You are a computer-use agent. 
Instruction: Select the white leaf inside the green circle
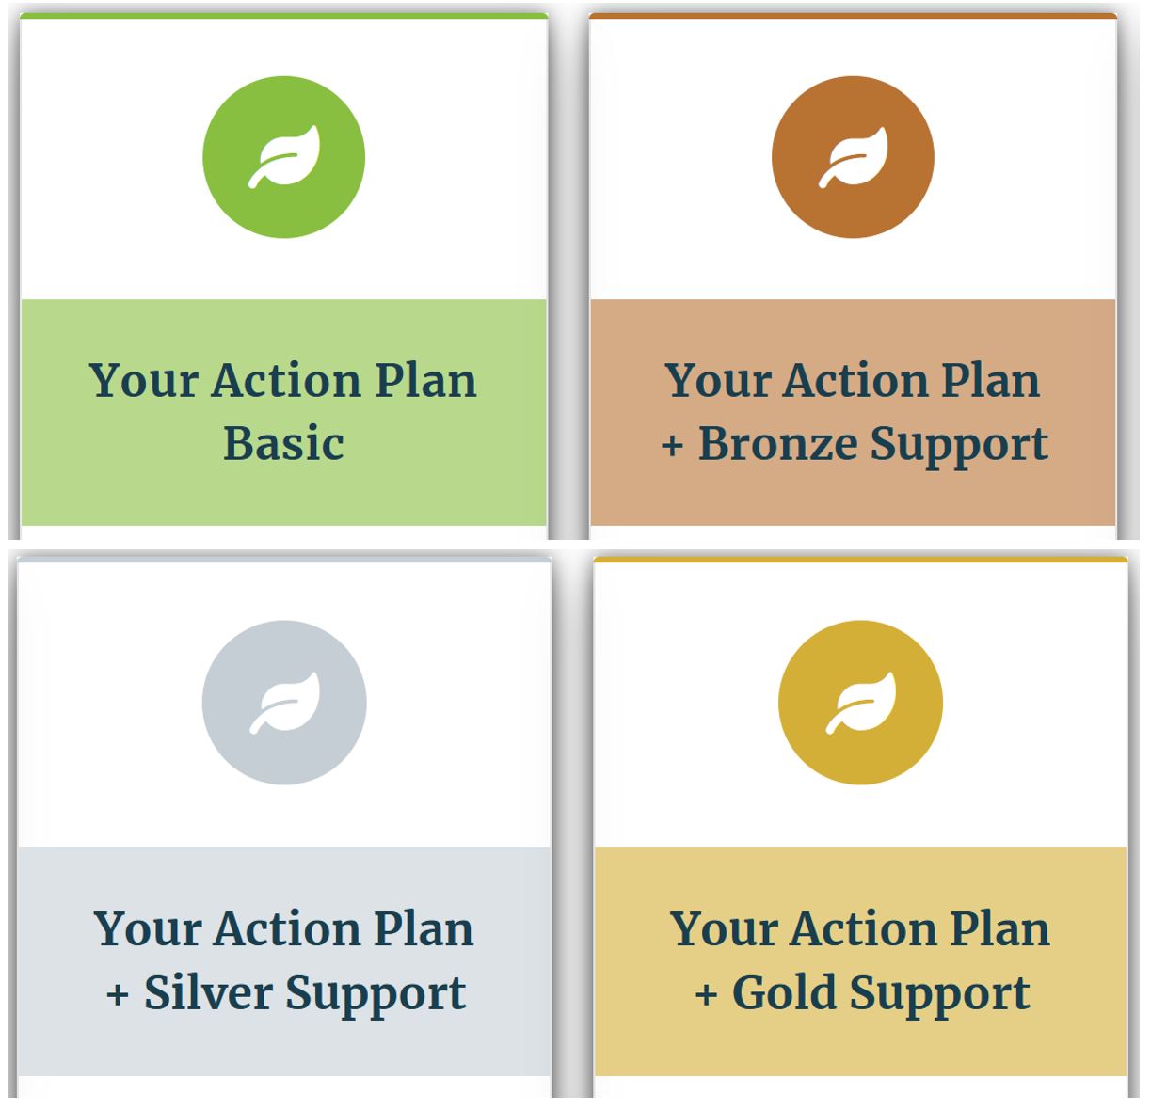click(284, 157)
